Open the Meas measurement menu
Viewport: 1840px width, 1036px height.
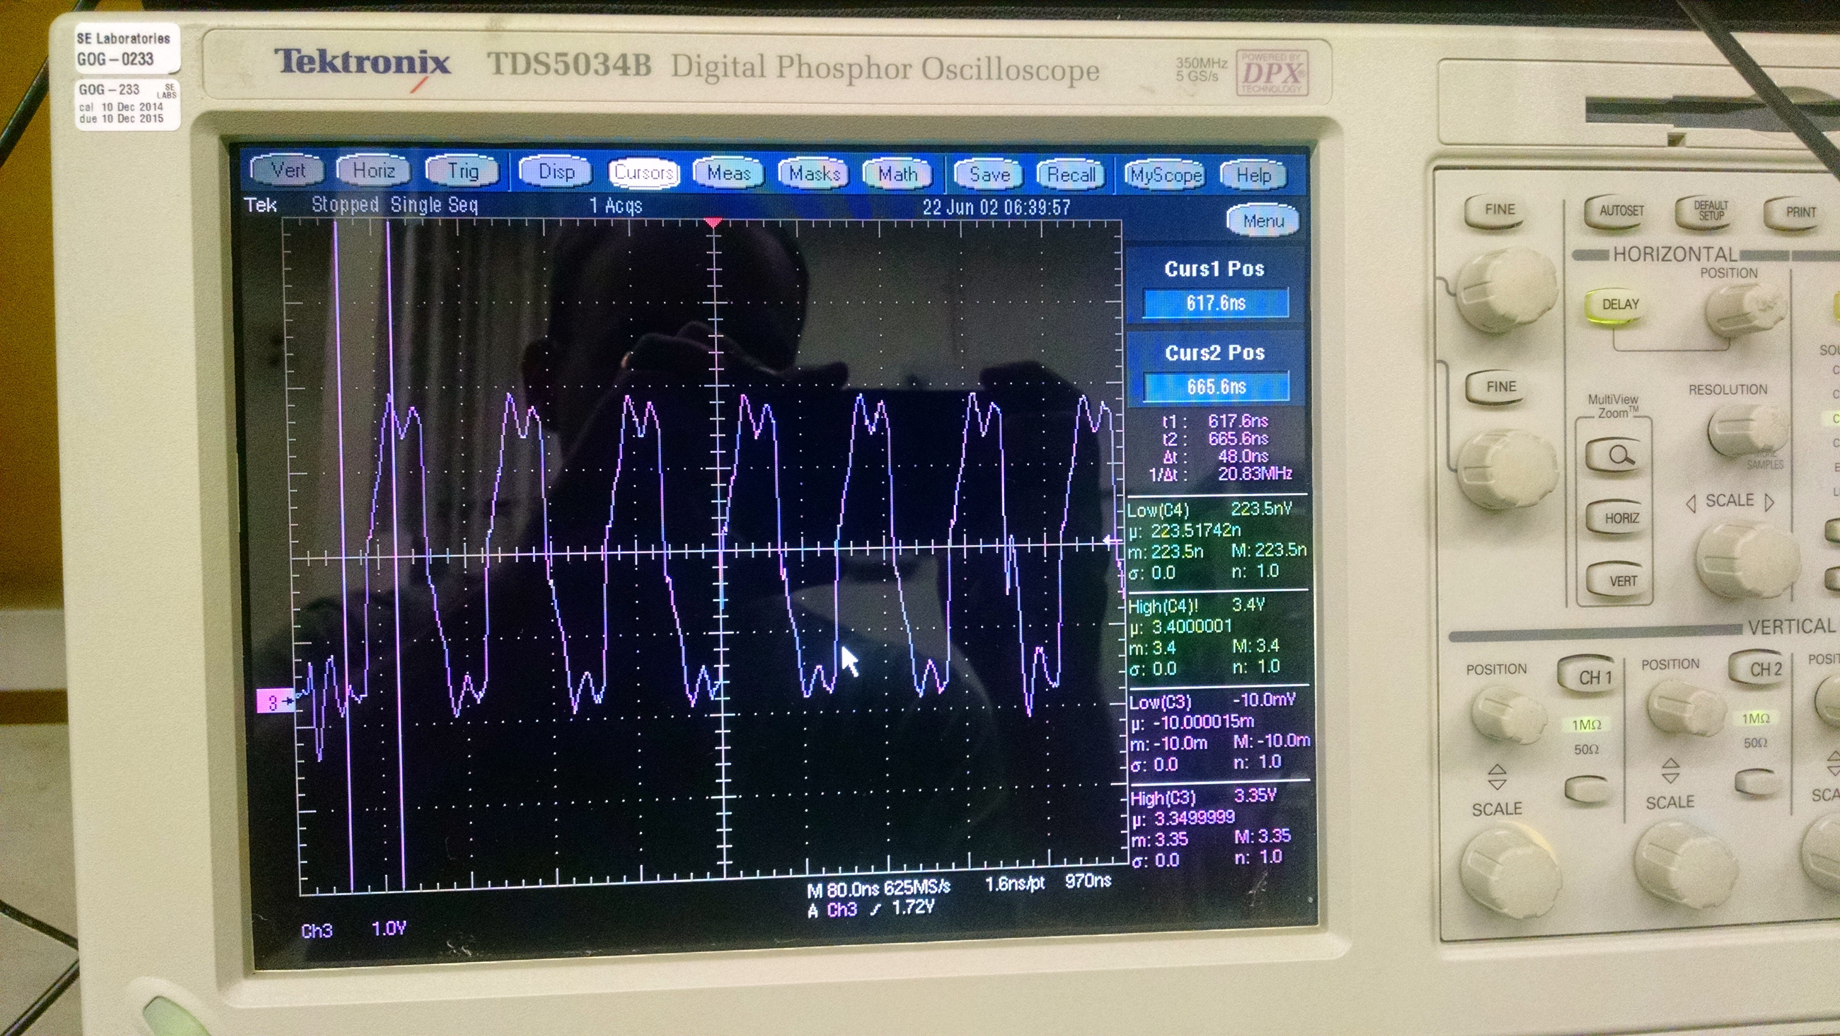pyautogui.click(x=728, y=174)
